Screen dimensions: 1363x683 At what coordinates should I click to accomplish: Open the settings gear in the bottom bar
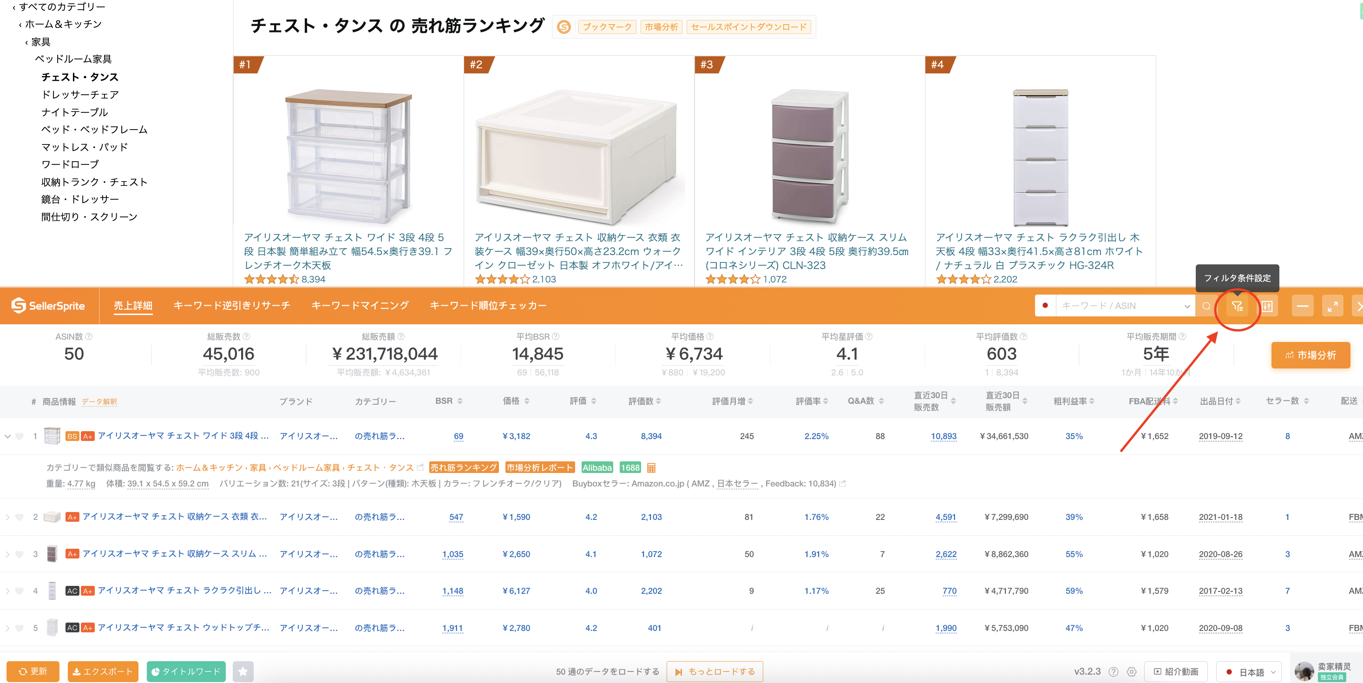click(1131, 671)
